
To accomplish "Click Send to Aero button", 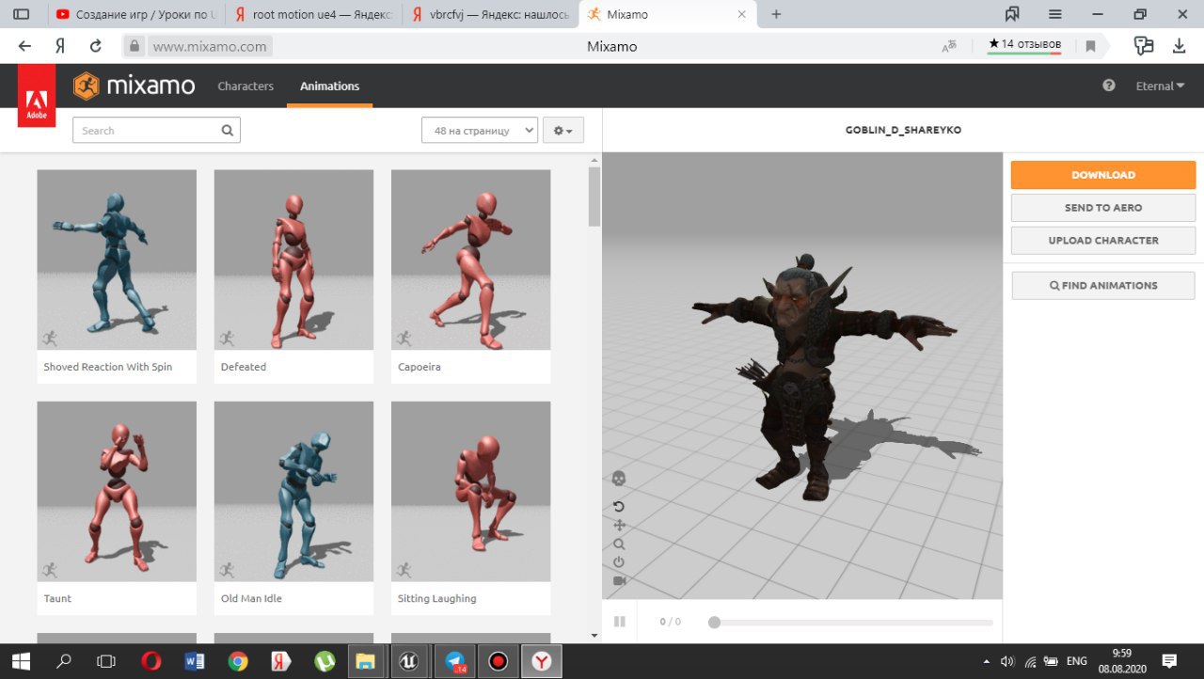I will click(x=1103, y=208).
